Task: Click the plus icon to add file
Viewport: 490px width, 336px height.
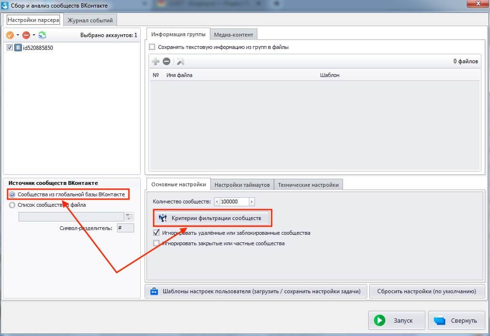Action: point(155,61)
